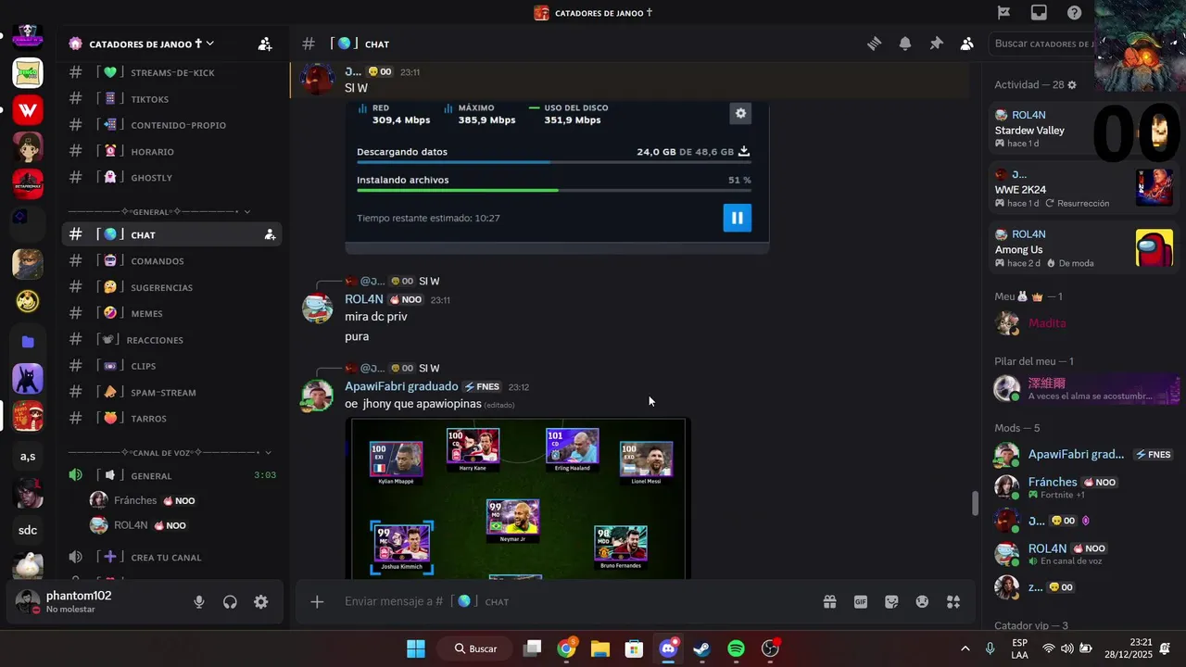
Task: Open the football lineup image attachment
Action: [518, 498]
